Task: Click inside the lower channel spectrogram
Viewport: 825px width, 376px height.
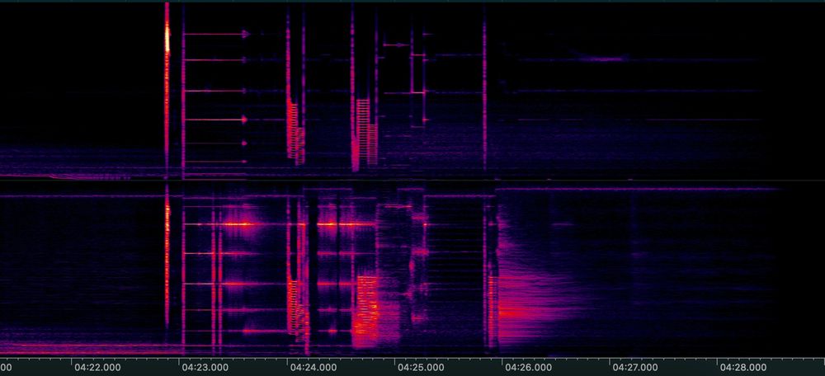Action: tap(412, 269)
